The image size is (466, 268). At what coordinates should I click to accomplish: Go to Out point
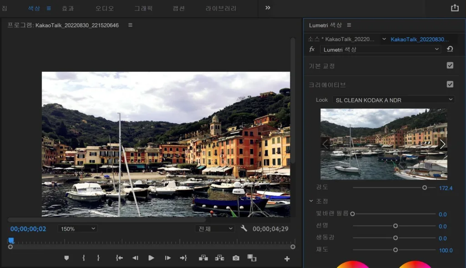coord(183,258)
